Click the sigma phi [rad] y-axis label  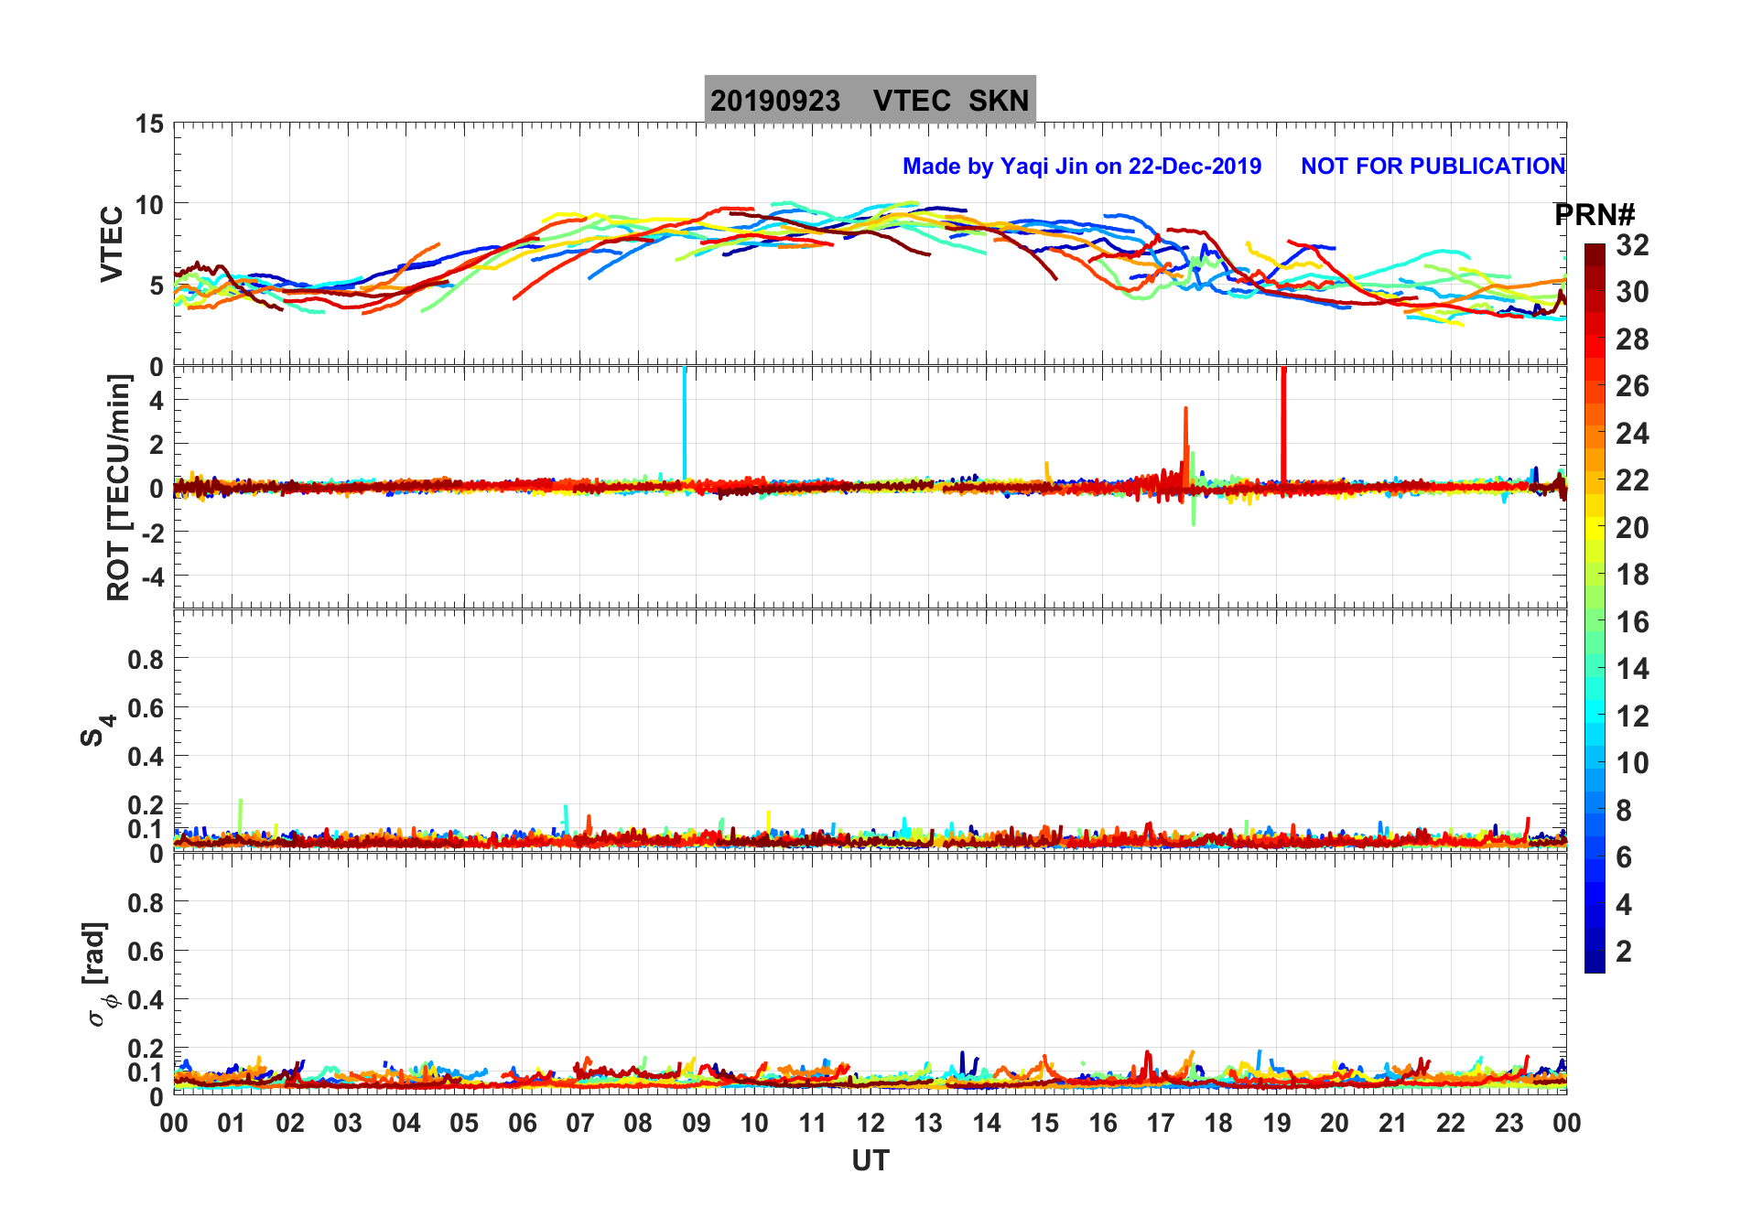[100, 975]
